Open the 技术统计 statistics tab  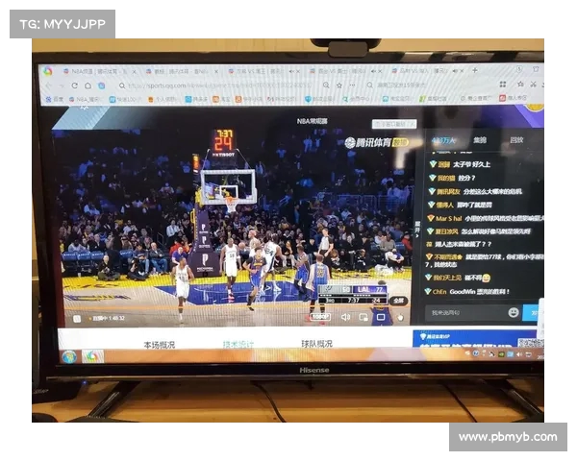point(238,344)
